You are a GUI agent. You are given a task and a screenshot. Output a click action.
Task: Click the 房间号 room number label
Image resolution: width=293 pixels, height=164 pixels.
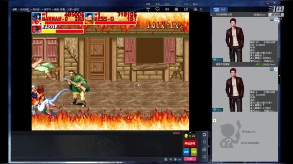click(x=276, y=15)
